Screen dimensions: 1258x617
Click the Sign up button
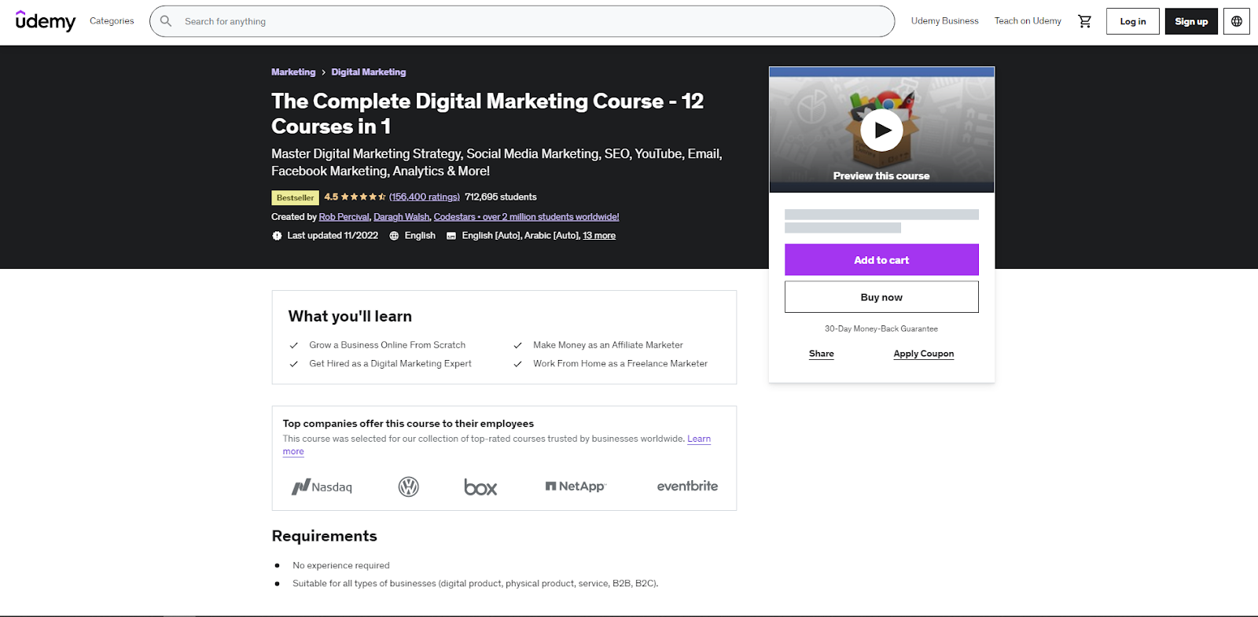(x=1191, y=21)
